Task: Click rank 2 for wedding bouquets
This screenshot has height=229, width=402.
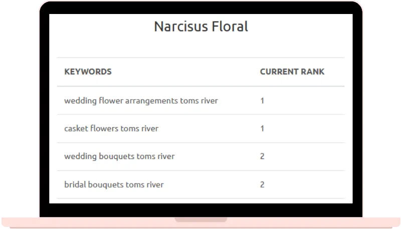Action: click(262, 156)
